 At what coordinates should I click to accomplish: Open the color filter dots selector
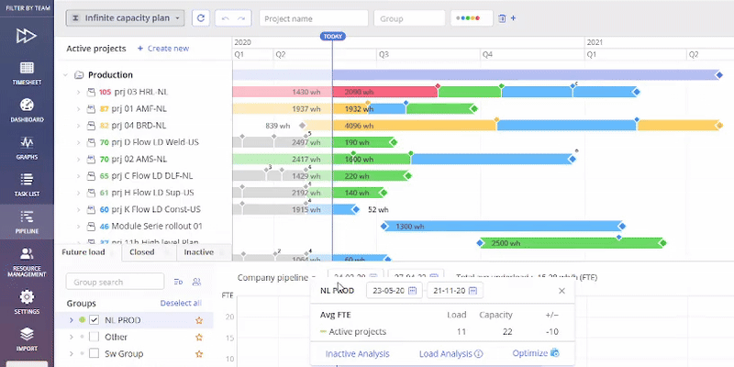[473, 18]
